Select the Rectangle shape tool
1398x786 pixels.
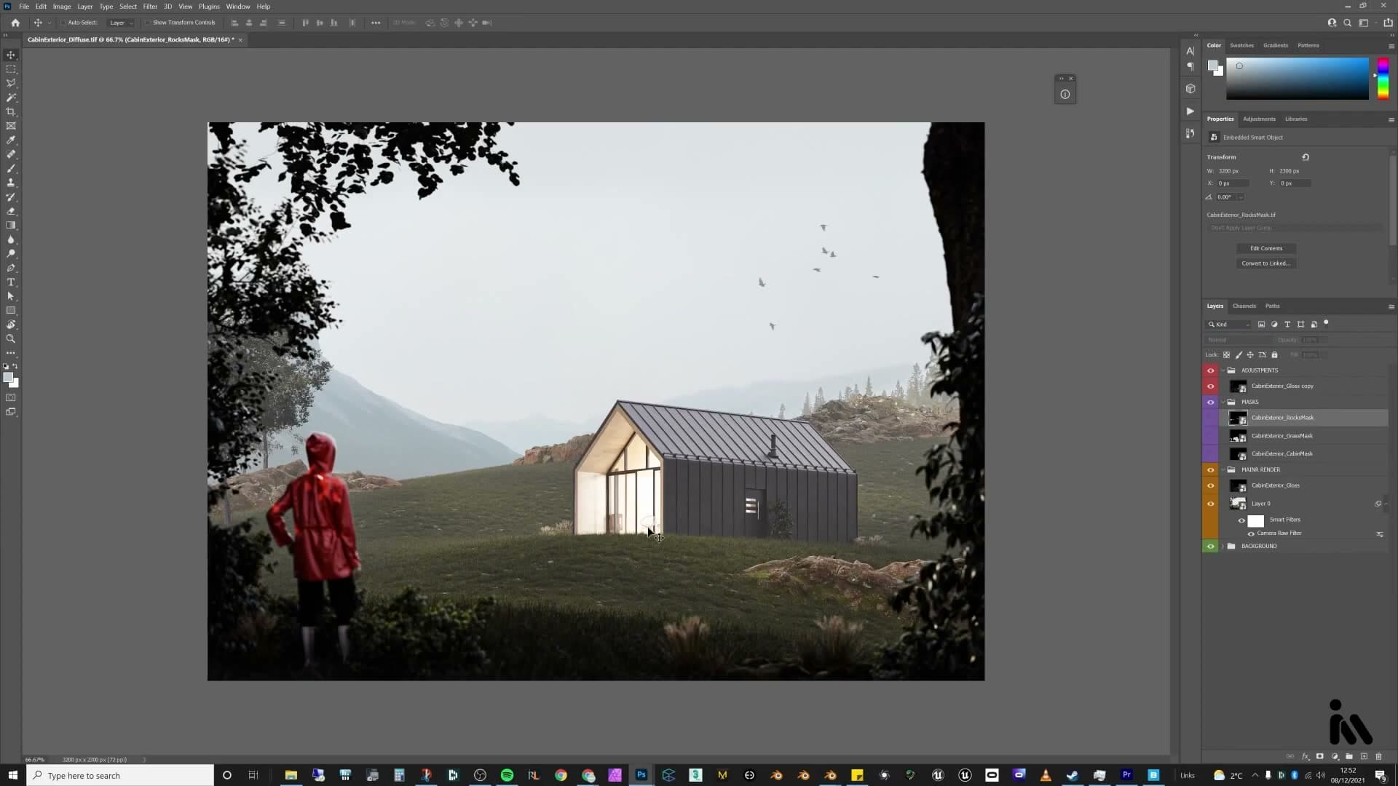coord(11,310)
